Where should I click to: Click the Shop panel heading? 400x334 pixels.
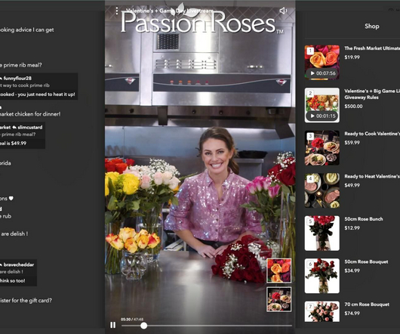pos(371,26)
